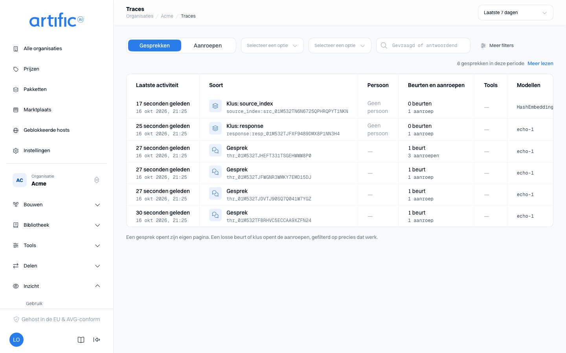Image resolution: width=566 pixels, height=353 pixels.
Task: Click chat icon for thr_01M532TJHEFT331TSGEHWWW8P0
Action: point(215,150)
